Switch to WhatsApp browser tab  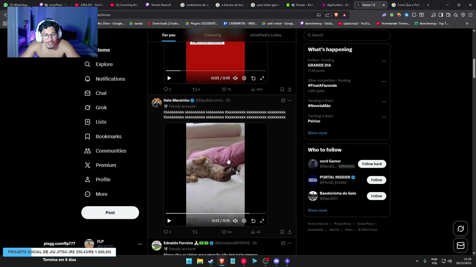(x=18, y=5)
